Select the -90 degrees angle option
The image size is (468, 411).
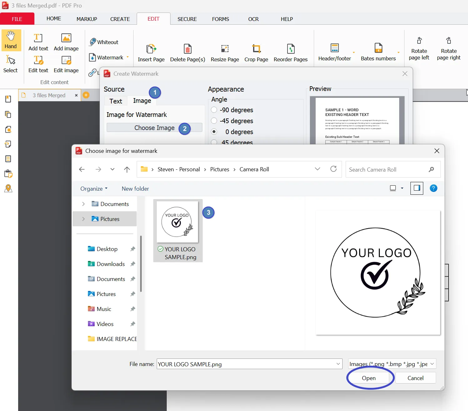[214, 110]
